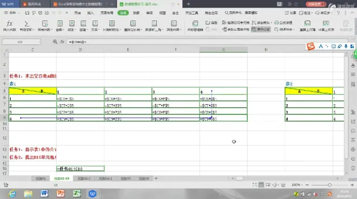357x199 pixels.
Task: Toggle page layout view in status bar
Action: coord(268,185)
